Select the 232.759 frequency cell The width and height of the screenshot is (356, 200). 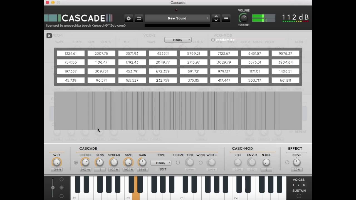(x=163, y=80)
